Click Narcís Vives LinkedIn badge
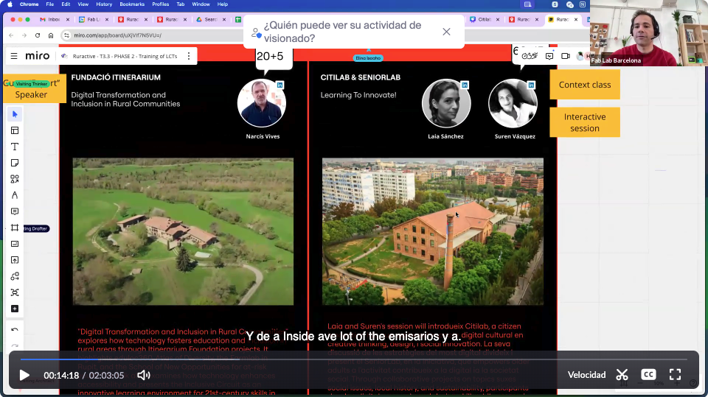Viewport: 708px width, 397px height. click(280, 85)
